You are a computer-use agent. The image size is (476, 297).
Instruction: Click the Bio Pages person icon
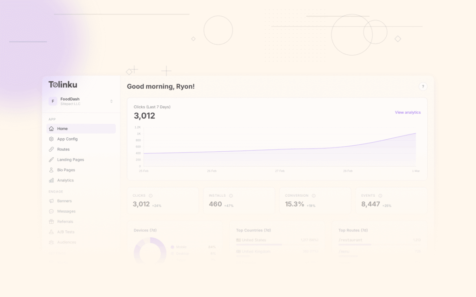point(51,170)
